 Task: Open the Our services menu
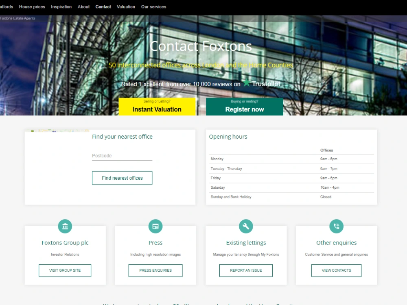tap(153, 7)
